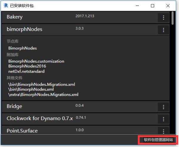The image size is (179, 147).
Task: Click the 其他文件 section label
Action: tap(14, 78)
